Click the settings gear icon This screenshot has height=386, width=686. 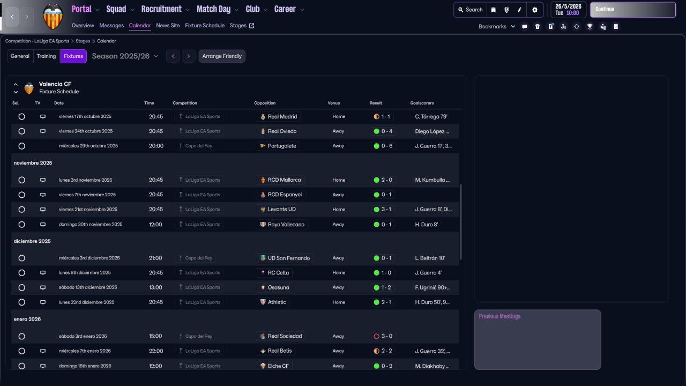click(534, 10)
